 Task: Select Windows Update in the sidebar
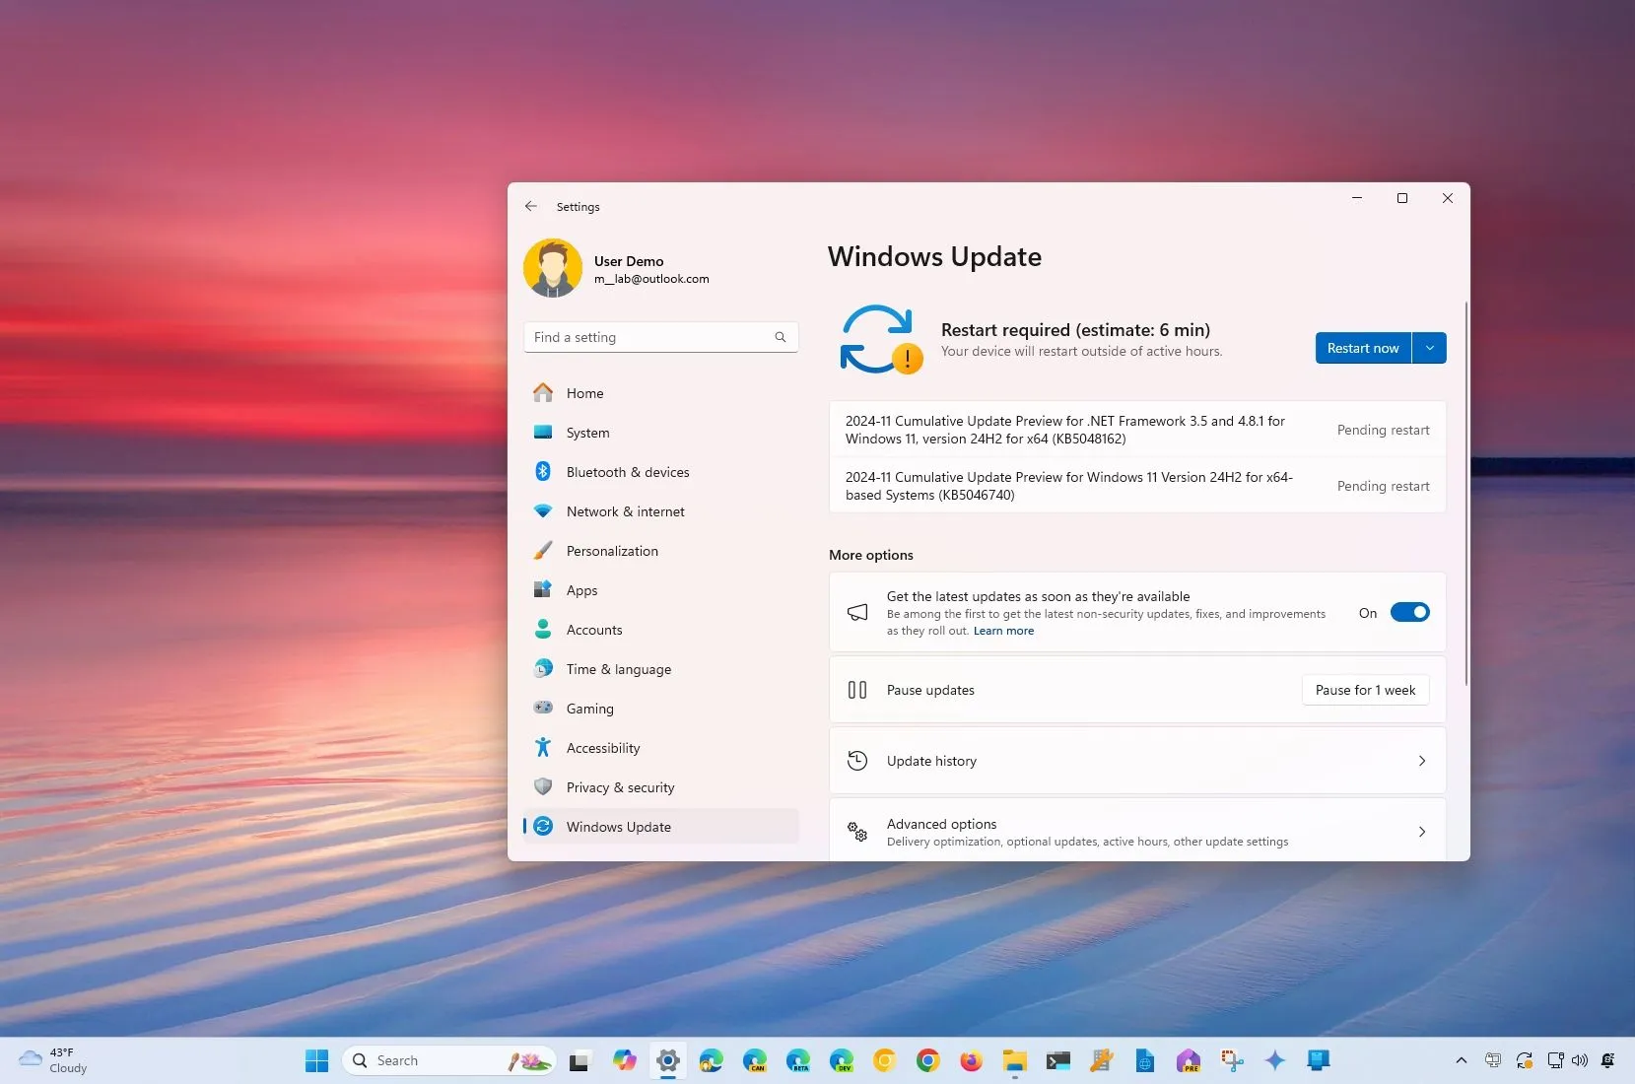tap(618, 826)
